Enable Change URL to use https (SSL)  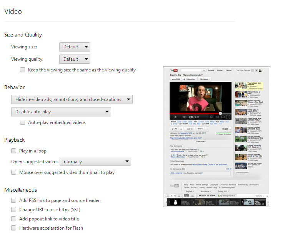click(14, 209)
